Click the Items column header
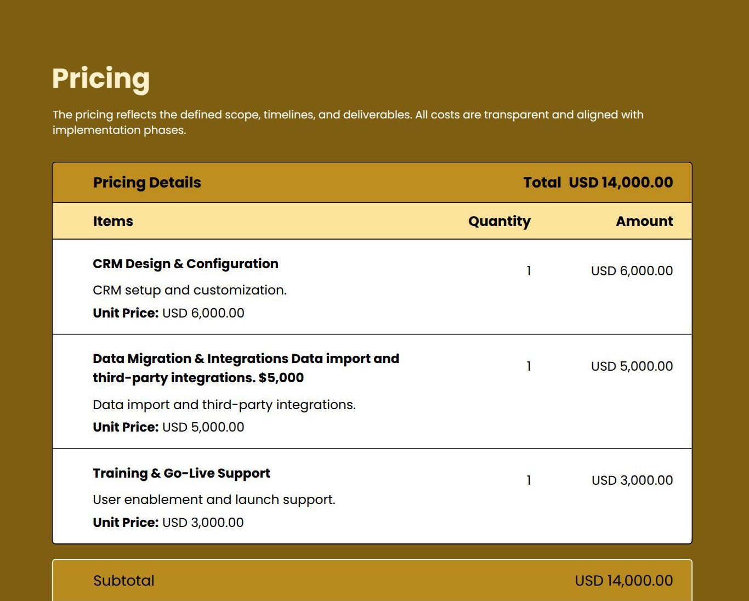 tap(113, 222)
